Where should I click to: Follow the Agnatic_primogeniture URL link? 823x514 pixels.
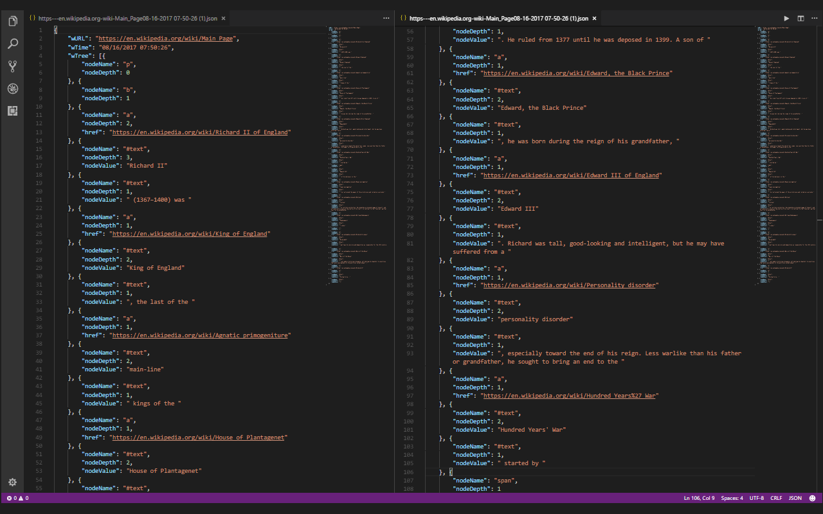(200, 335)
